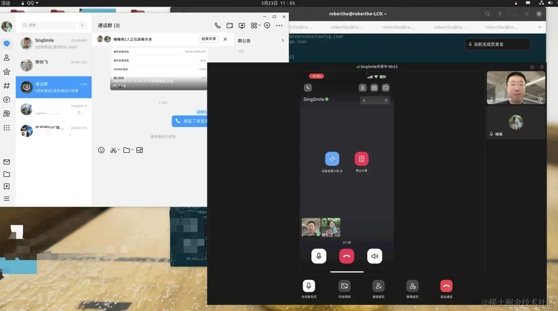This screenshot has width=558, height=311.
Task: Open the SingSmile conversation
Action: pyautogui.click(x=54, y=44)
